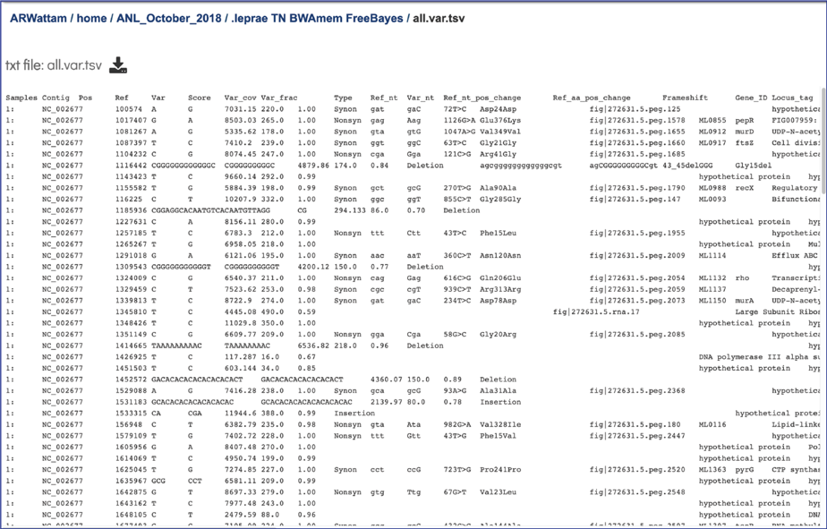827x529 pixels.
Task: Click the Gene_ID column header
Action: pos(751,98)
